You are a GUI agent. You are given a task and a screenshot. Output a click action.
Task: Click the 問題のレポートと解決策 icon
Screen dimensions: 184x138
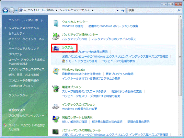[x=56, y=119]
